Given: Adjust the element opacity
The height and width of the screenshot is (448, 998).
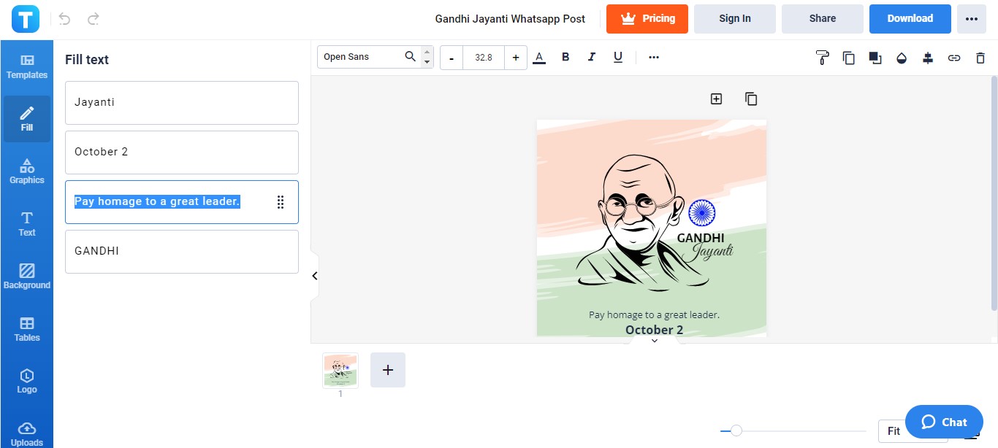Looking at the screenshot, I should click(x=902, y=58).
